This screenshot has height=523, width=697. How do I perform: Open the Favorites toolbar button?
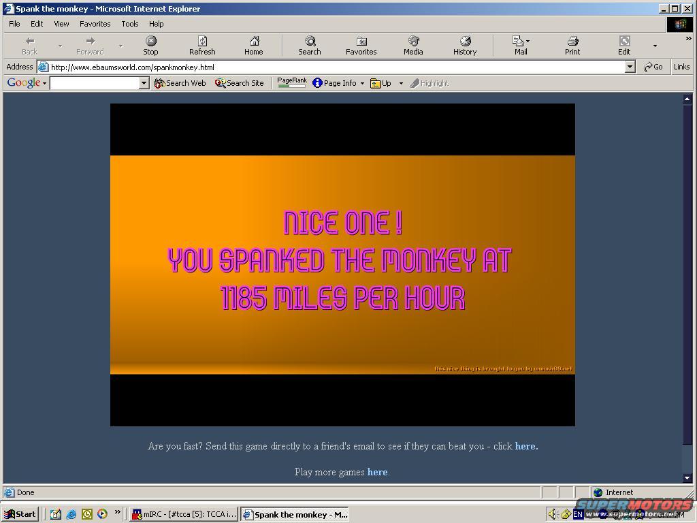(x=361, y=45)
